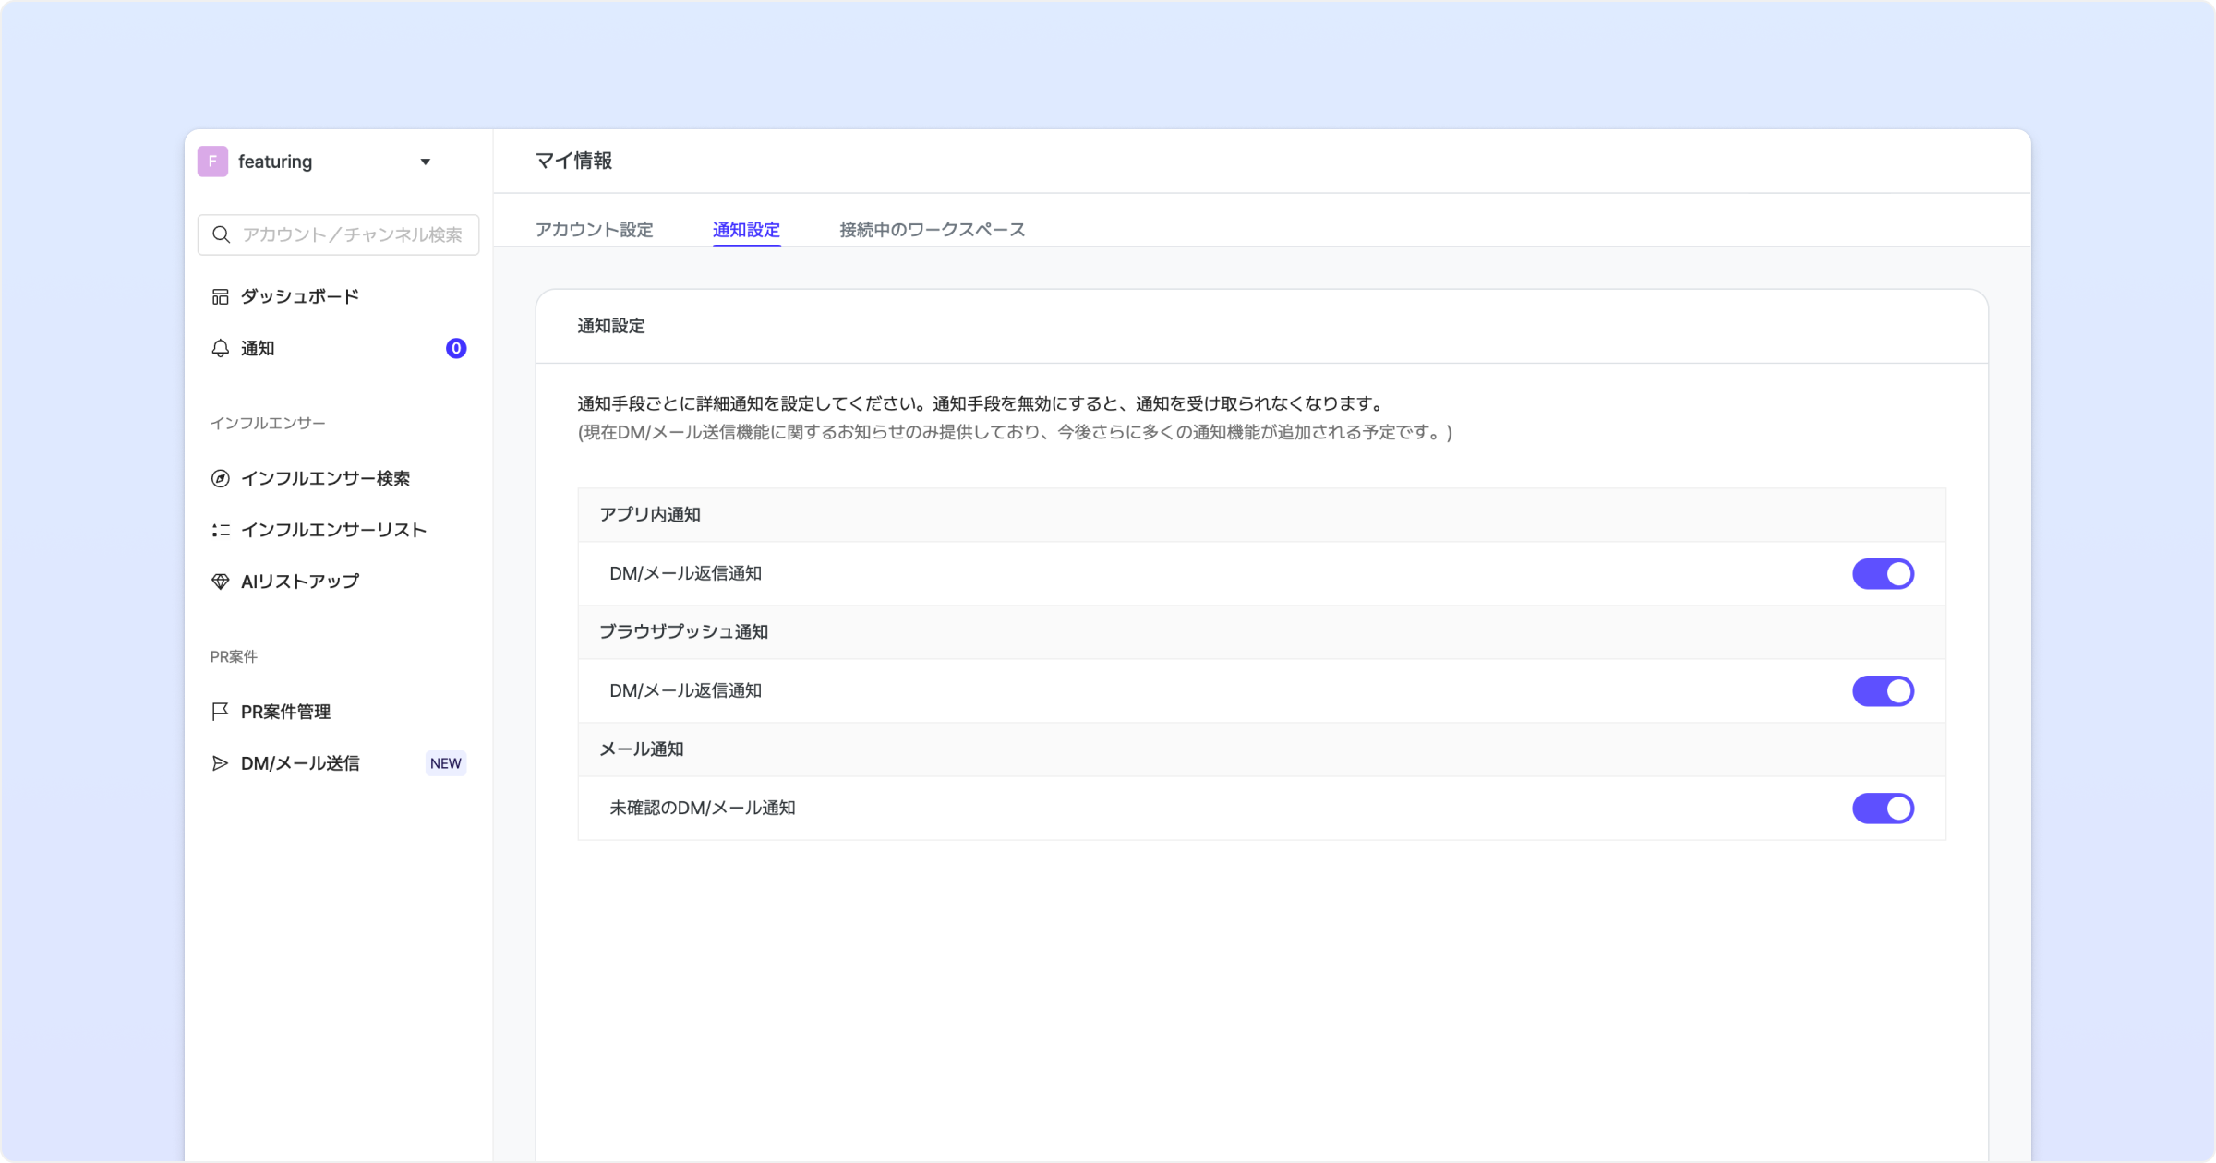Click the search magnifier icon

221,234
